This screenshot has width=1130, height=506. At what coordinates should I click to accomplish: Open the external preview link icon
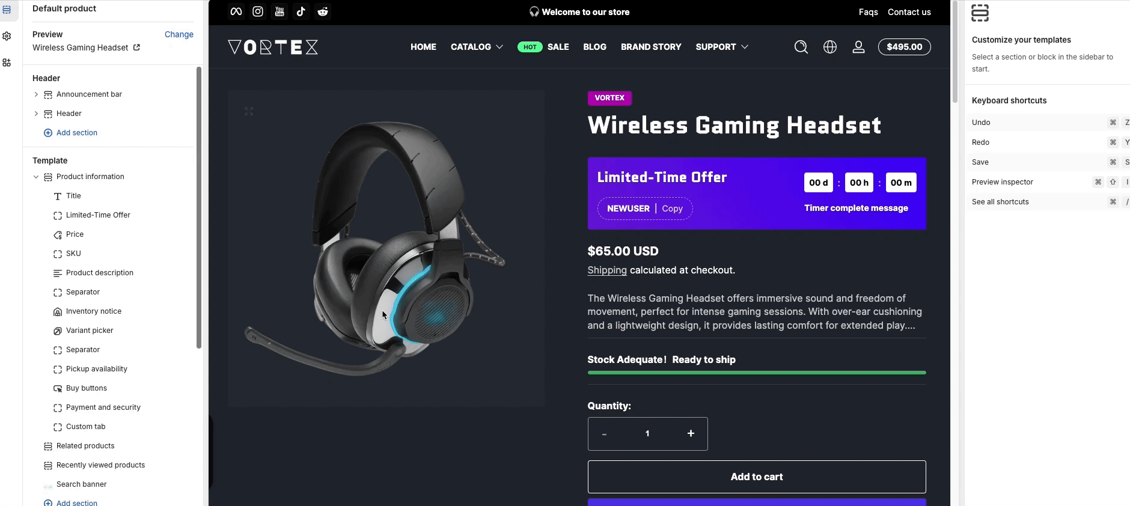click(x=136, y=47)
